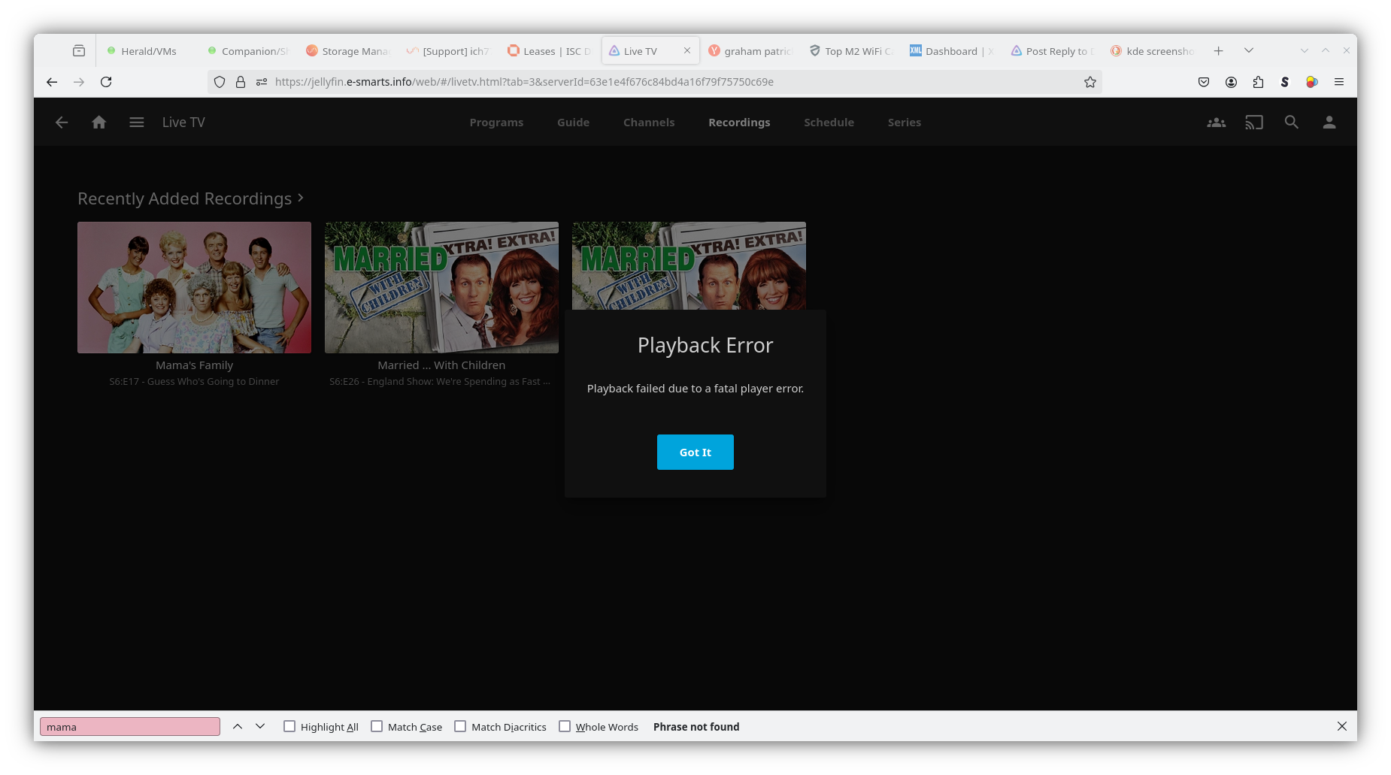Expand the list all tabs dropdown
1391x775 pixels.
pos(1248,50)
